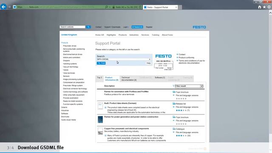Expand the MPA GSDML search suggestions arrow
This screenshot has height=153, width=272.
150,59
